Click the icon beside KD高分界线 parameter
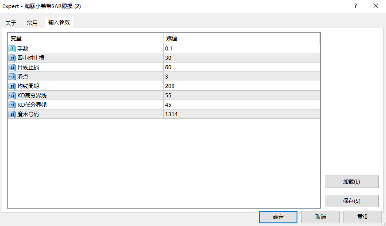Image resolution: width=386 pixels, height=226 pixels. 12,95
